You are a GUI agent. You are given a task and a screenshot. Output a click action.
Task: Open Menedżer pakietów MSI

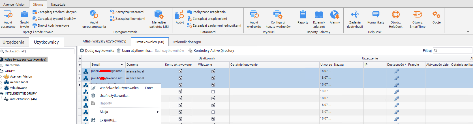tap(159, 19)
